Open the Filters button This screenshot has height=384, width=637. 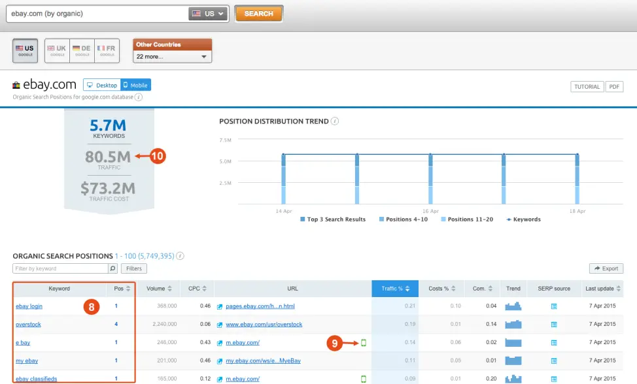point(134,268)
